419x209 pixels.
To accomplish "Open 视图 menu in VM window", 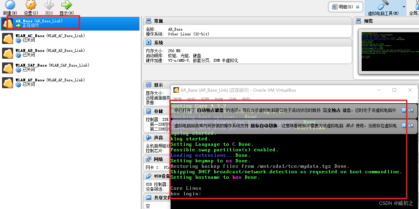I will pos(205,99).
